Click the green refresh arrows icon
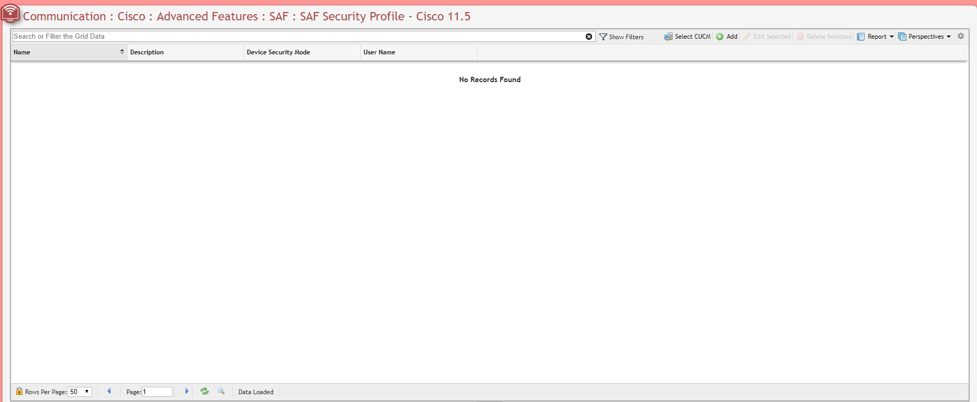Screen dimensions: 977x402 click(205, 391)
